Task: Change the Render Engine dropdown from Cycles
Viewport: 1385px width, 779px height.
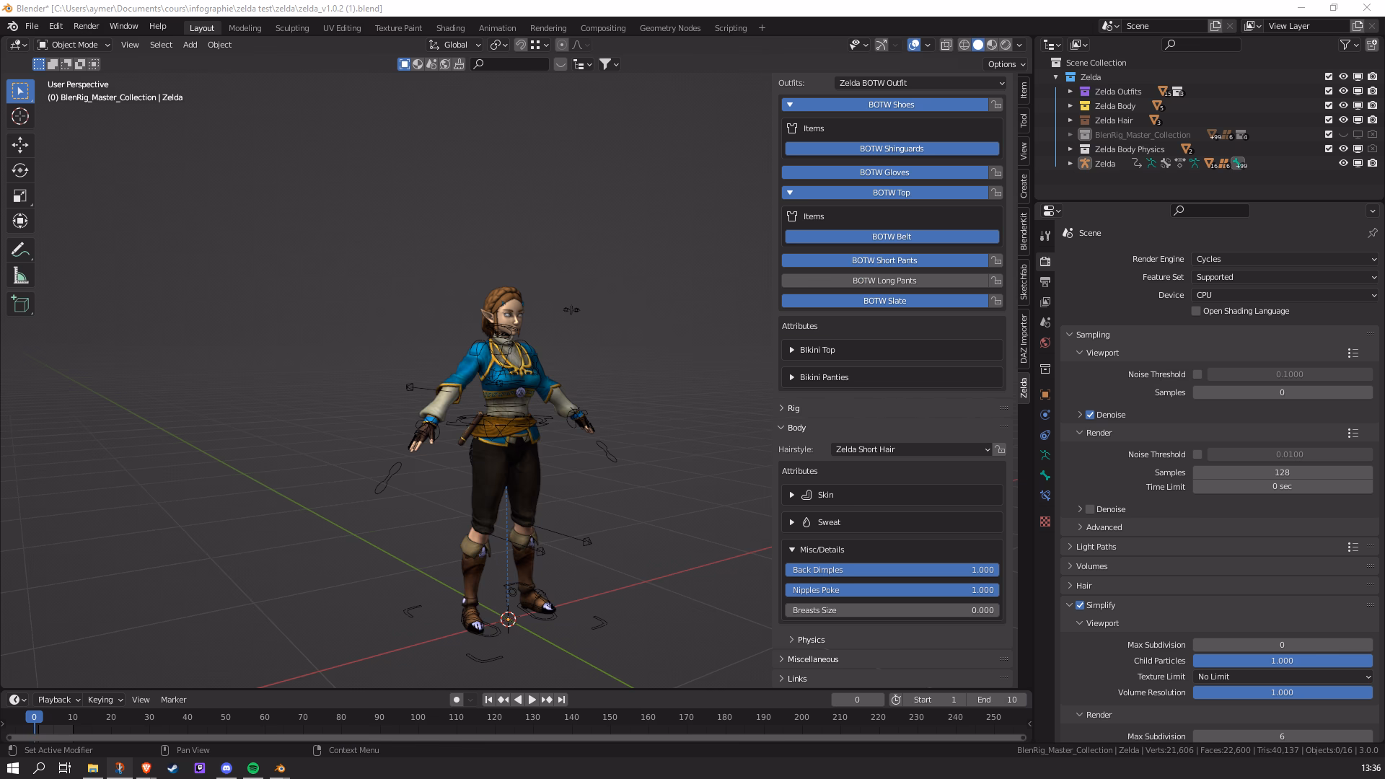Action: pos(1285,259)
